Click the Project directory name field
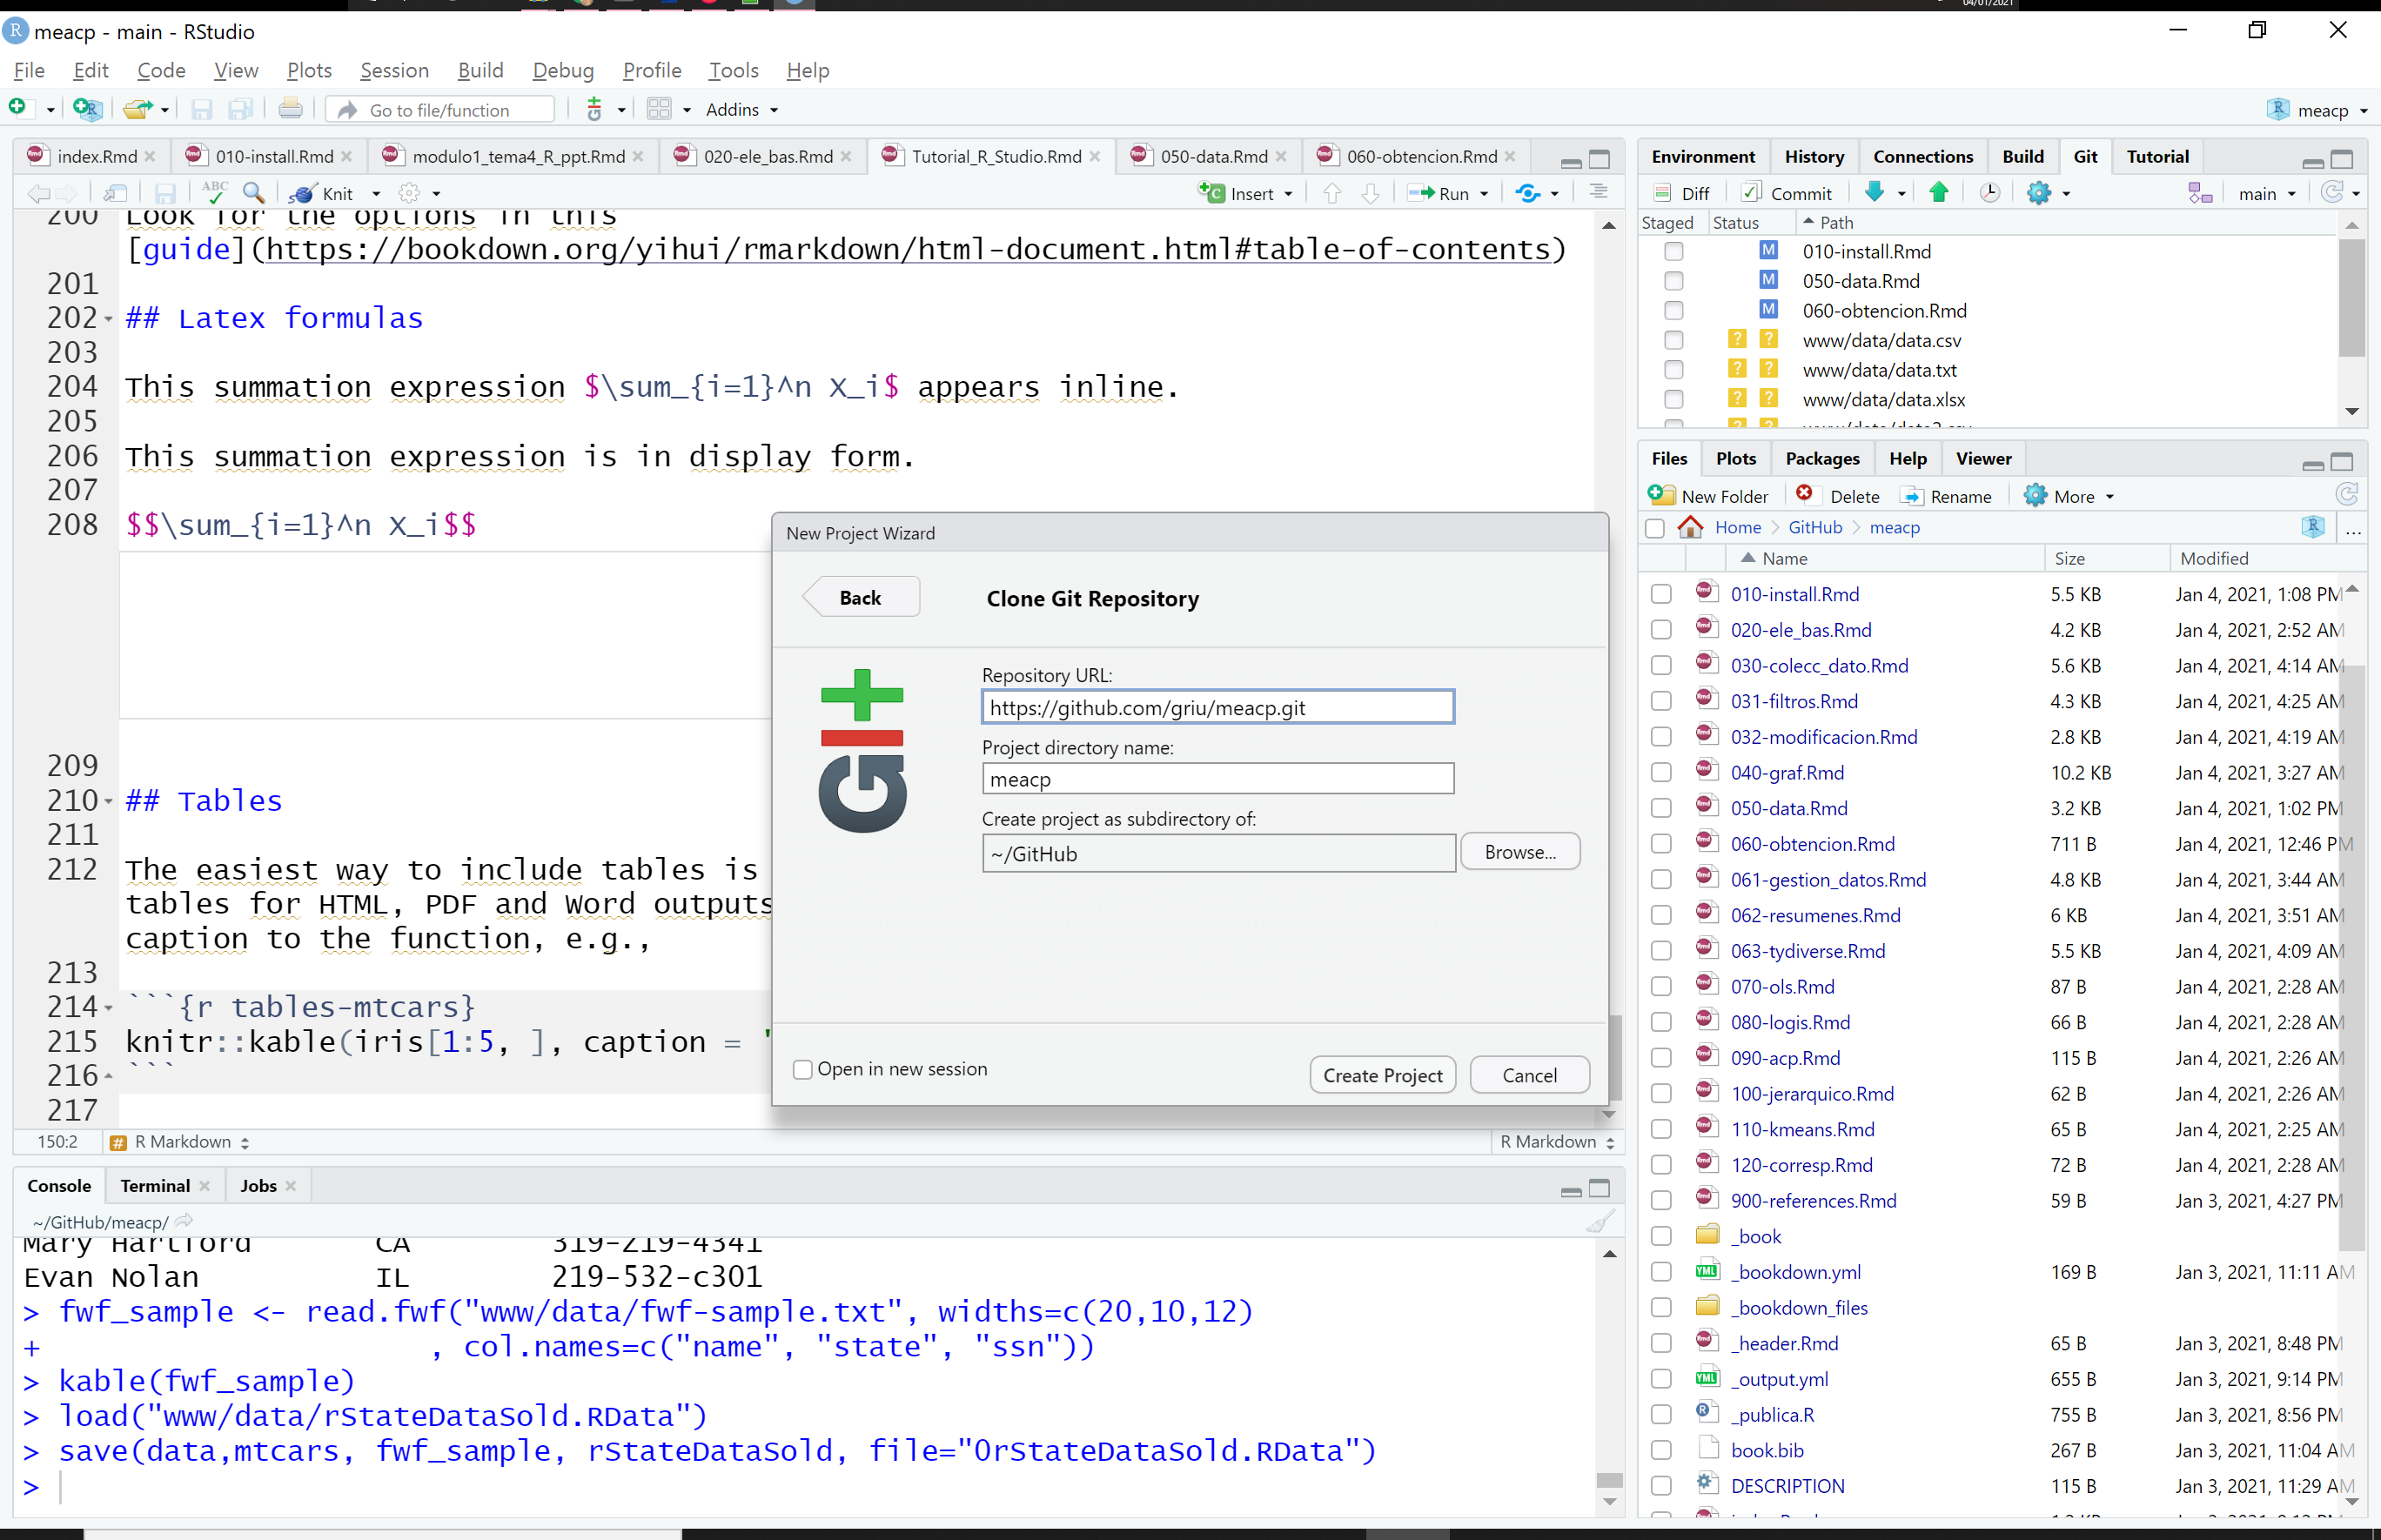Viewport: 2381px width, 1540px height. [x=1217, y=779]
